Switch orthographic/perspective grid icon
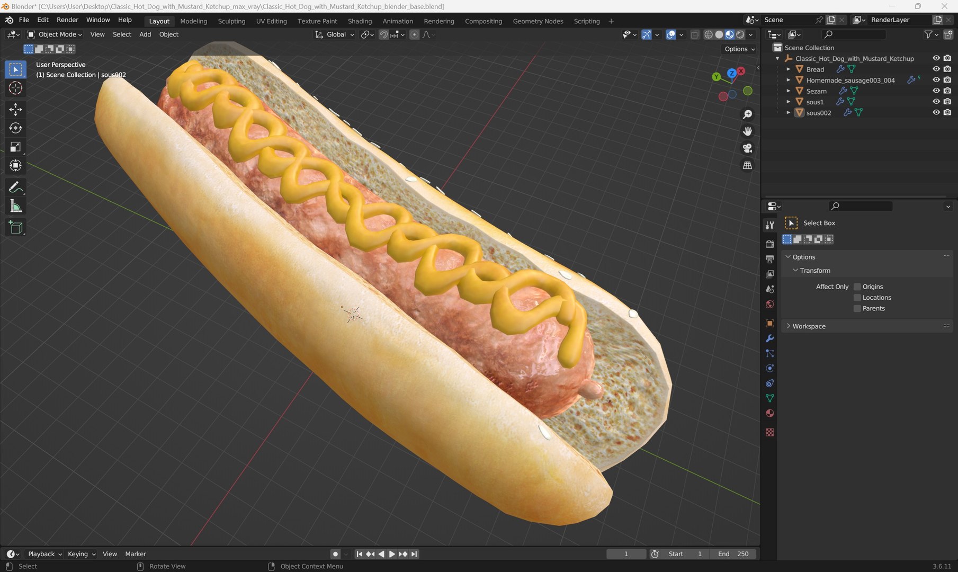 click(747, 165)
